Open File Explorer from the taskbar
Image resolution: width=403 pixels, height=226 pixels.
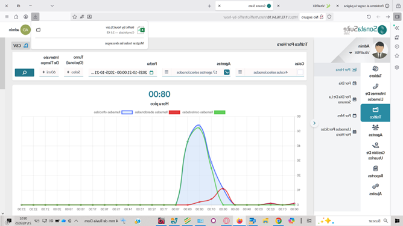265,221
